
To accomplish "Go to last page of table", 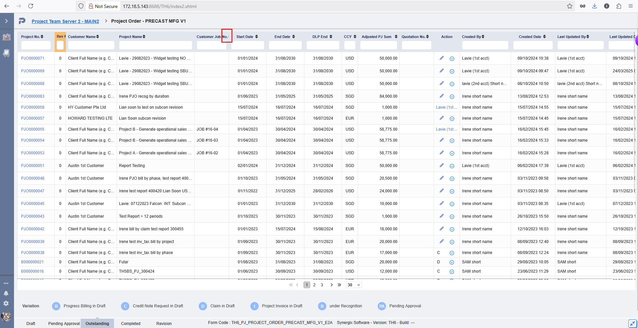I will point(339,285).
